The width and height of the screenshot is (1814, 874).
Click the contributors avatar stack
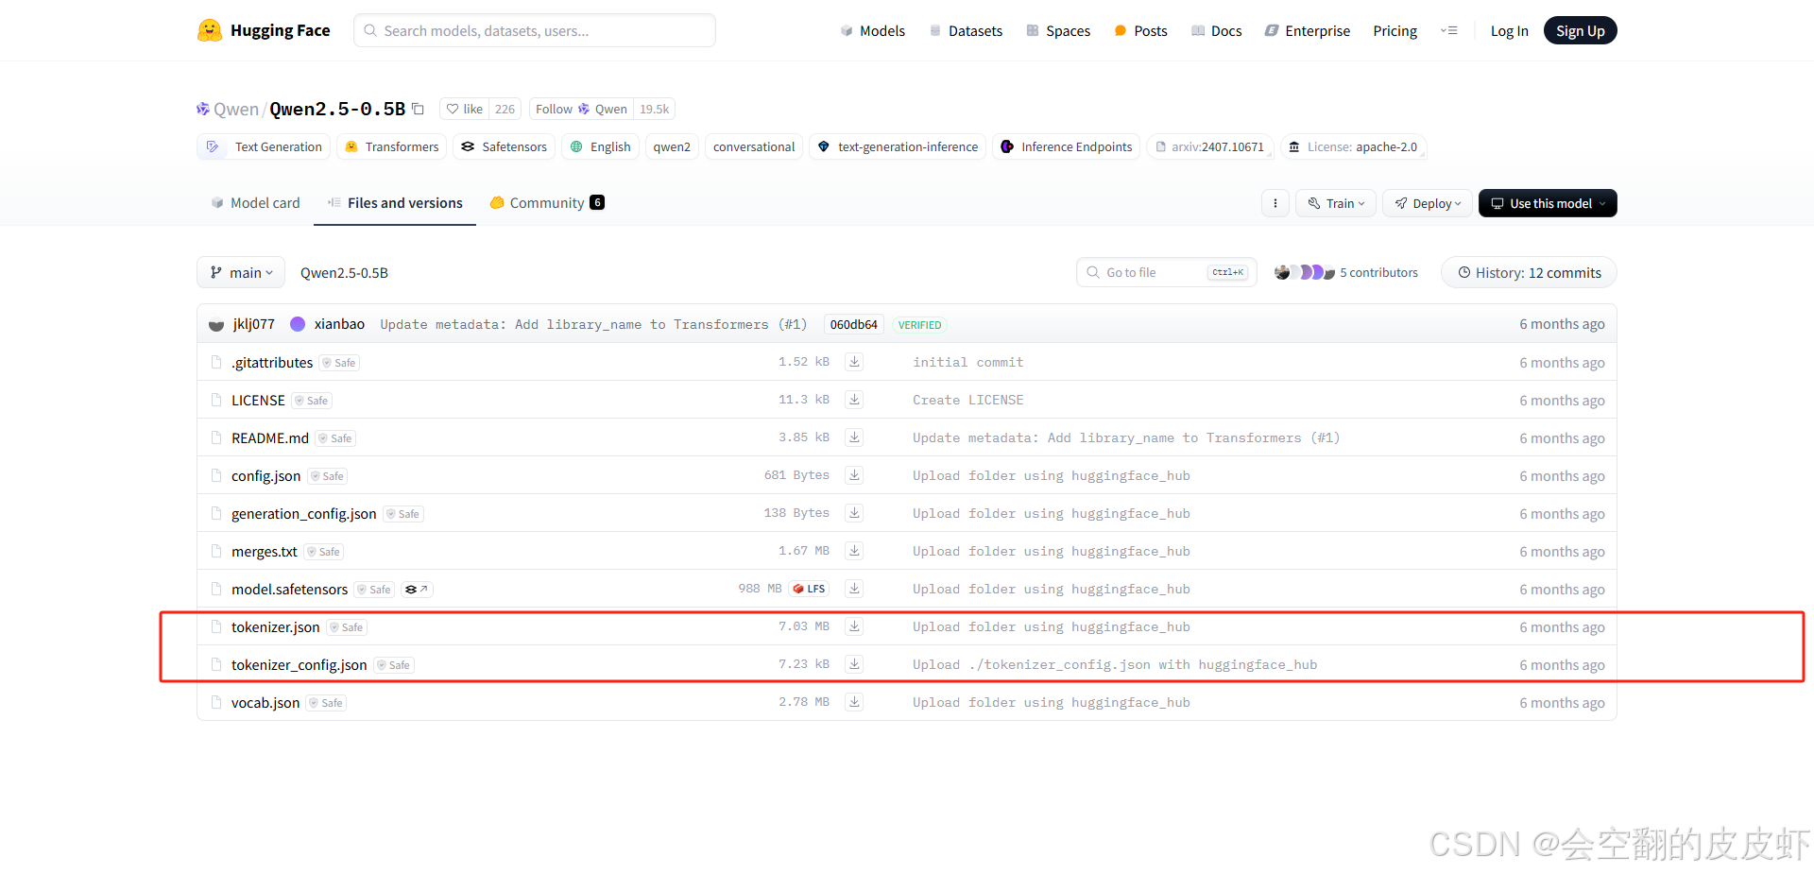(1304, 272)
